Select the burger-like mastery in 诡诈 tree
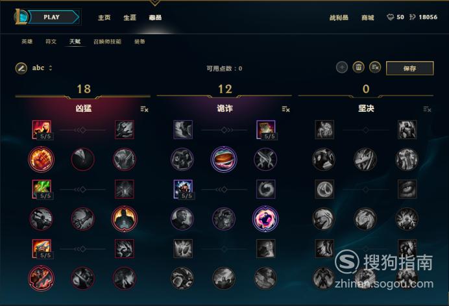The image size is (449, 306). (x=224, y=159)
